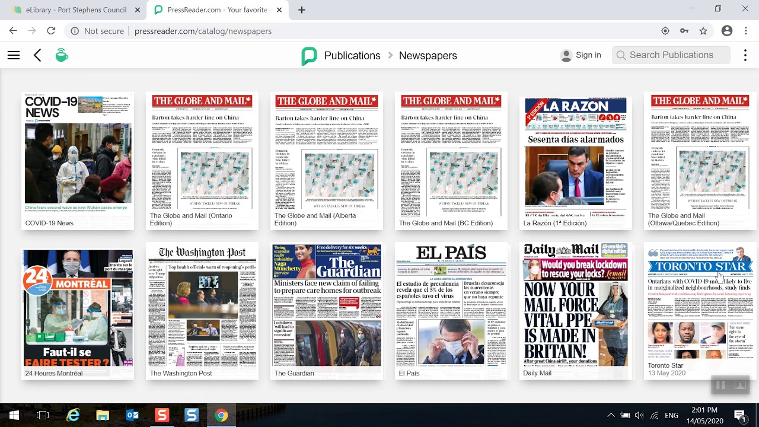The height and width of the screenshot is (427, 759).
Task: Open the COVID-19 News publication
Action: [x=78, y=161]
